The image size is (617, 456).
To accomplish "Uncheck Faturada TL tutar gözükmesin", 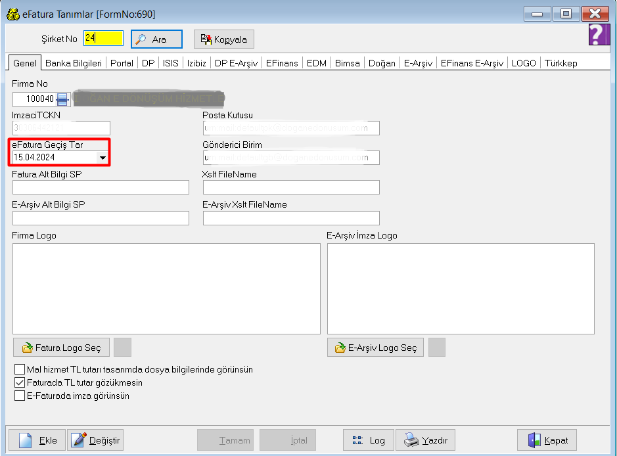I will coord(20,382).
